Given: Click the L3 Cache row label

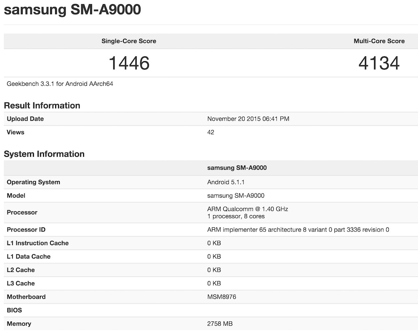Looking at the screenshot, I should [x=20, y=284].
